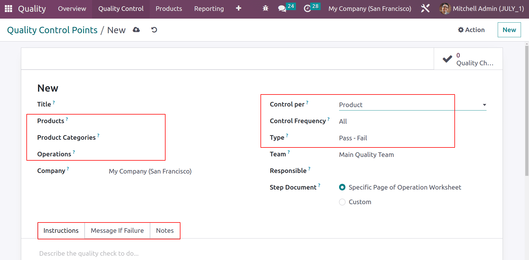Click the wrench and screwdriver settings icon
The width and height of the screenshot is (529, 260).
coord(425,9)
